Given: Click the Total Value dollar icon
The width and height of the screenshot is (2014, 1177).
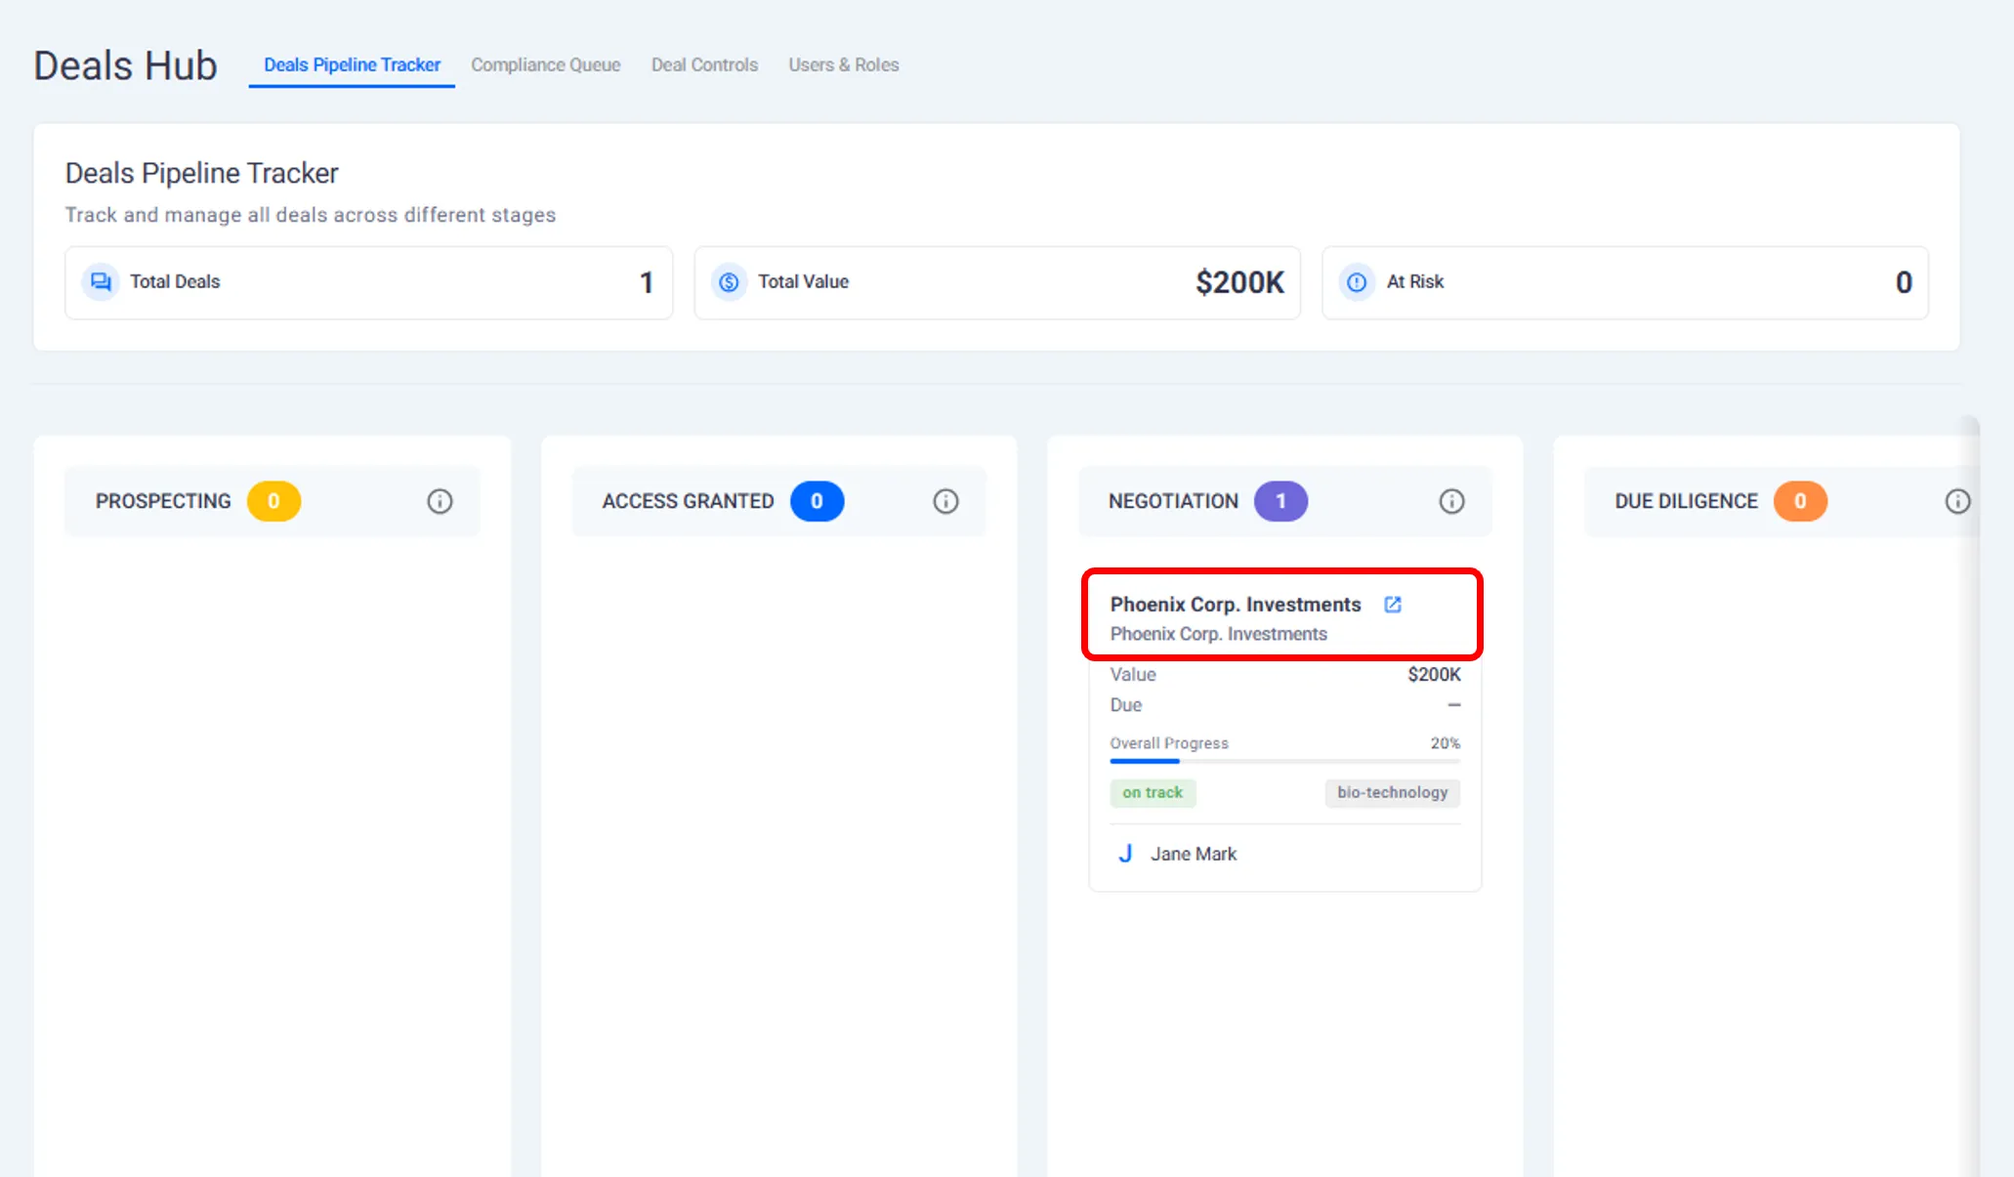Looking at the screenshot, I should (729, 282).
